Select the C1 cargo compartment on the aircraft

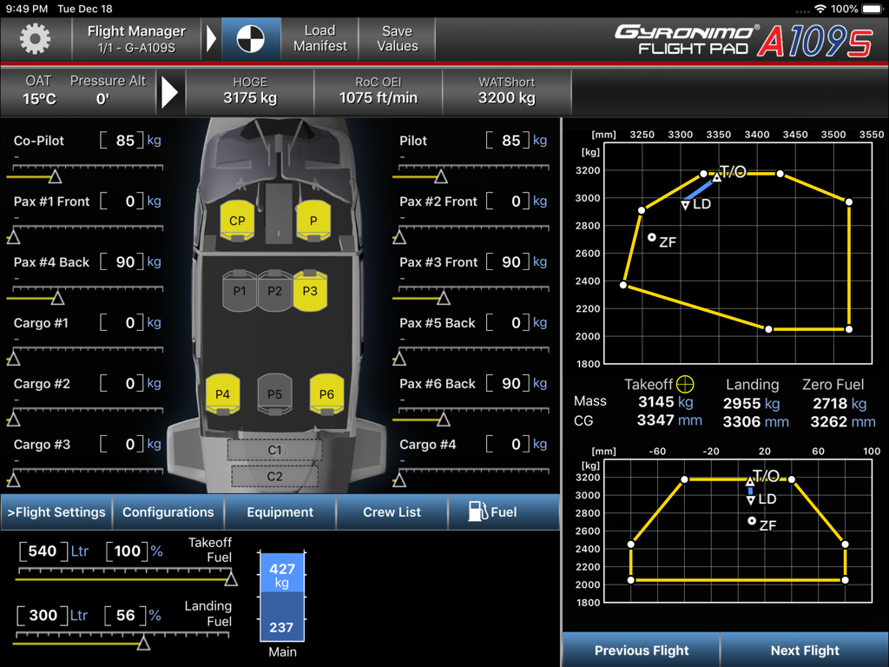(274, 450)
